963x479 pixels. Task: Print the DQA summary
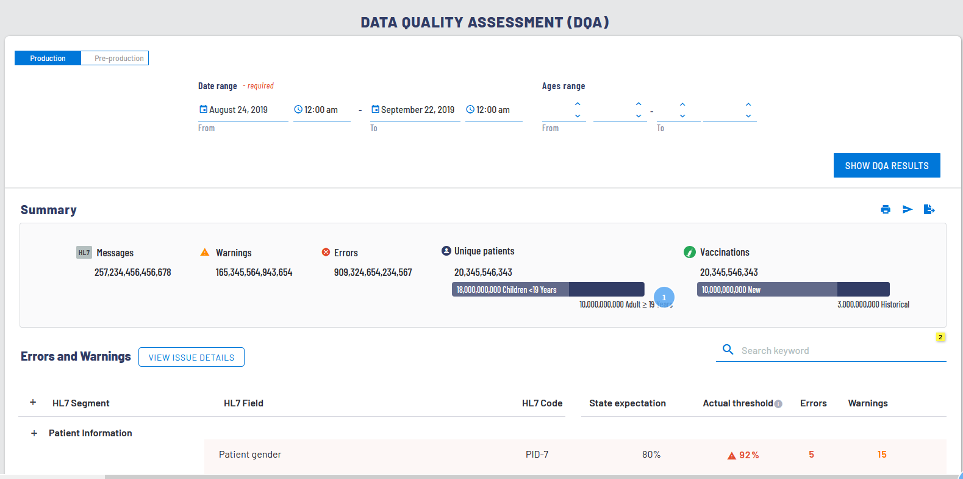pos(886,209)
